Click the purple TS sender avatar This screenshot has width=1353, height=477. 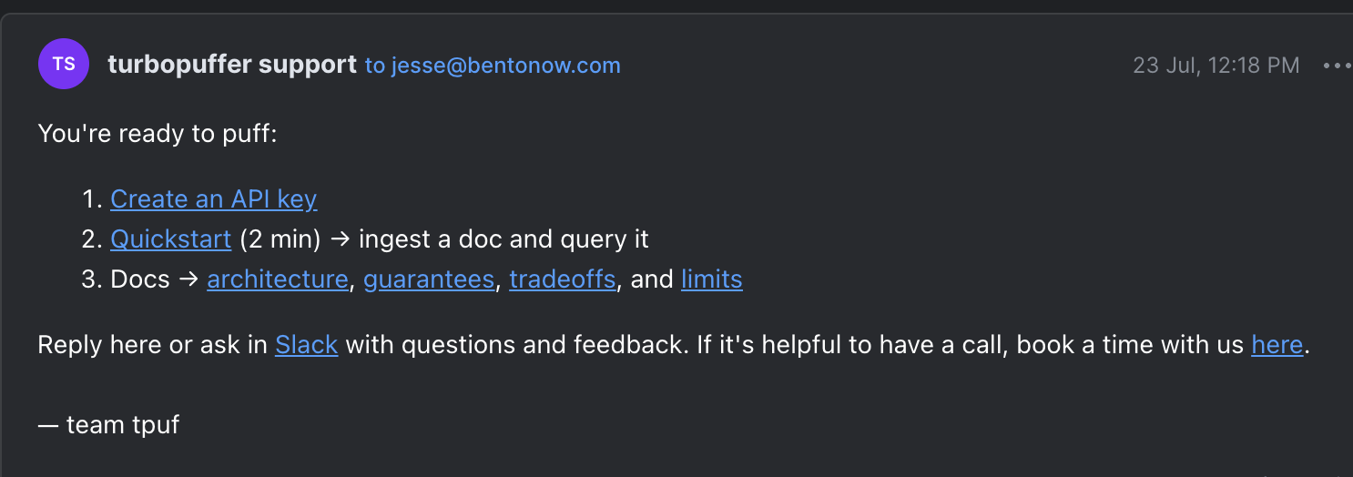pyautogui.click(x=64, y=65)
